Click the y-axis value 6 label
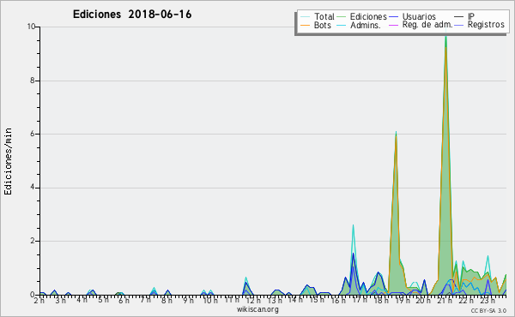Screen dimensions: 515x317 coord(33,134)
